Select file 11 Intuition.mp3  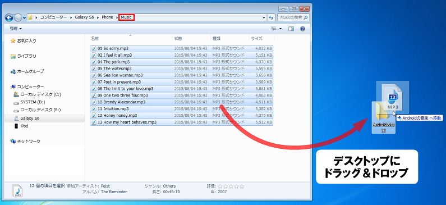point(181,108)
